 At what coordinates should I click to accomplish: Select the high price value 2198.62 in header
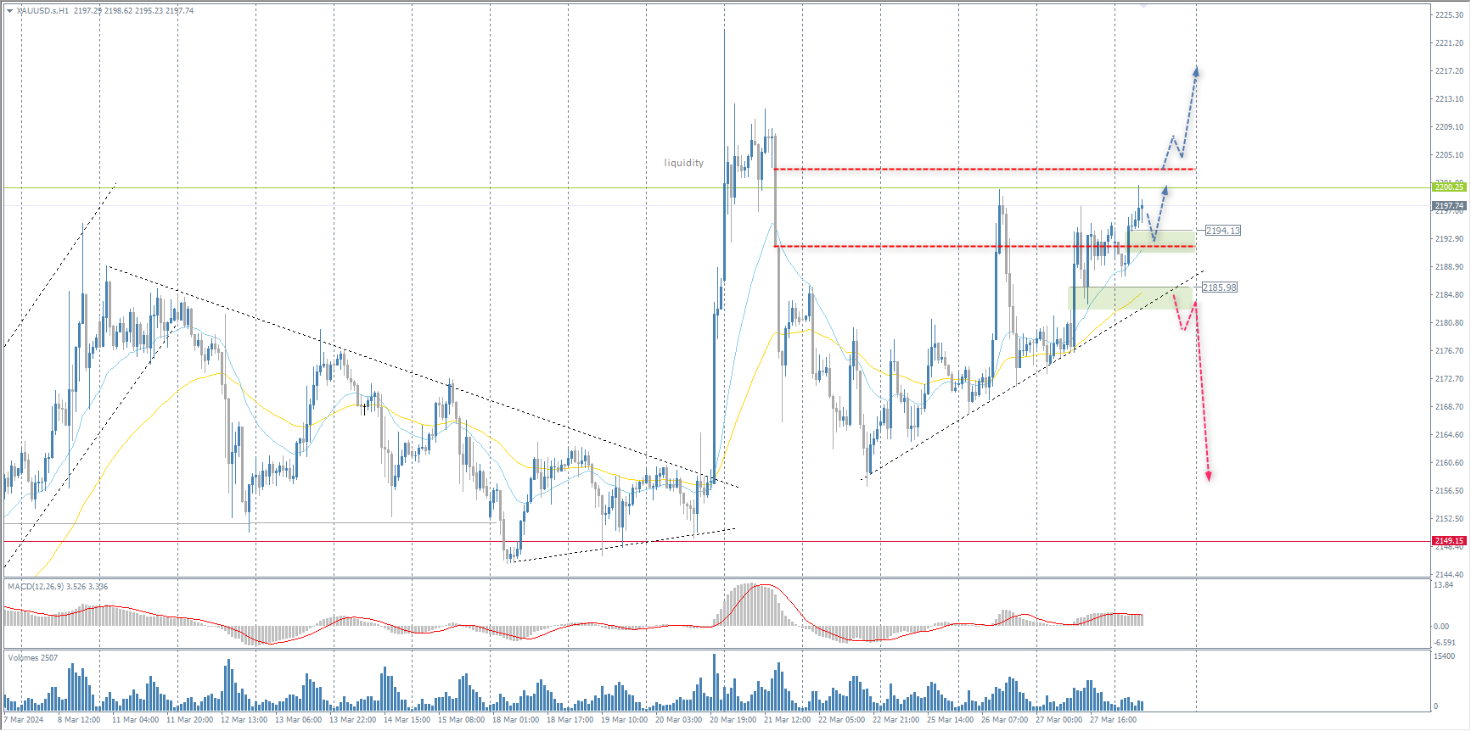[118, 11]
